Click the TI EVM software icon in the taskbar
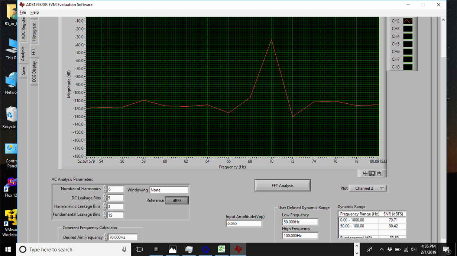The width and height of the screenshot is (457, 256). (238, 249)
